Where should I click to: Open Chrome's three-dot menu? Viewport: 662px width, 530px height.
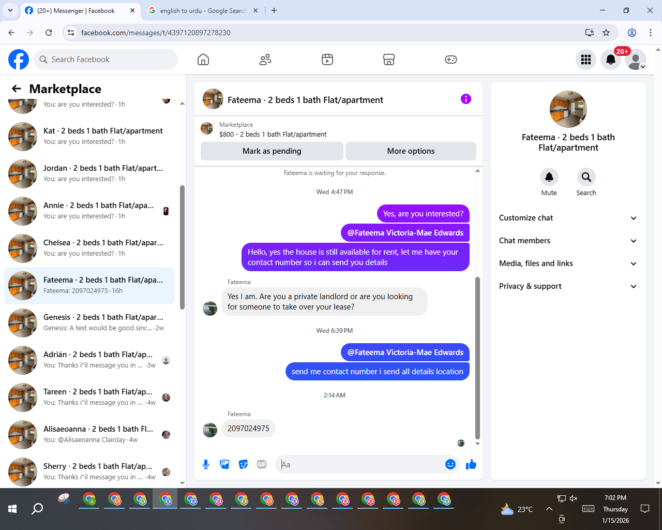[651, 33]
